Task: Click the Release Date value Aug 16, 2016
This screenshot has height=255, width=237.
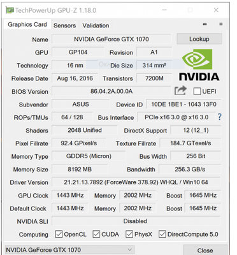Action: [75, 78]
